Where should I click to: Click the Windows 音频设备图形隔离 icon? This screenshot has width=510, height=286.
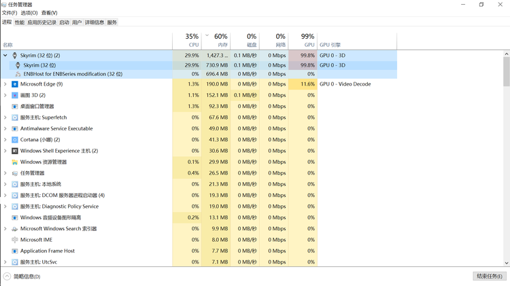[15, 217]
